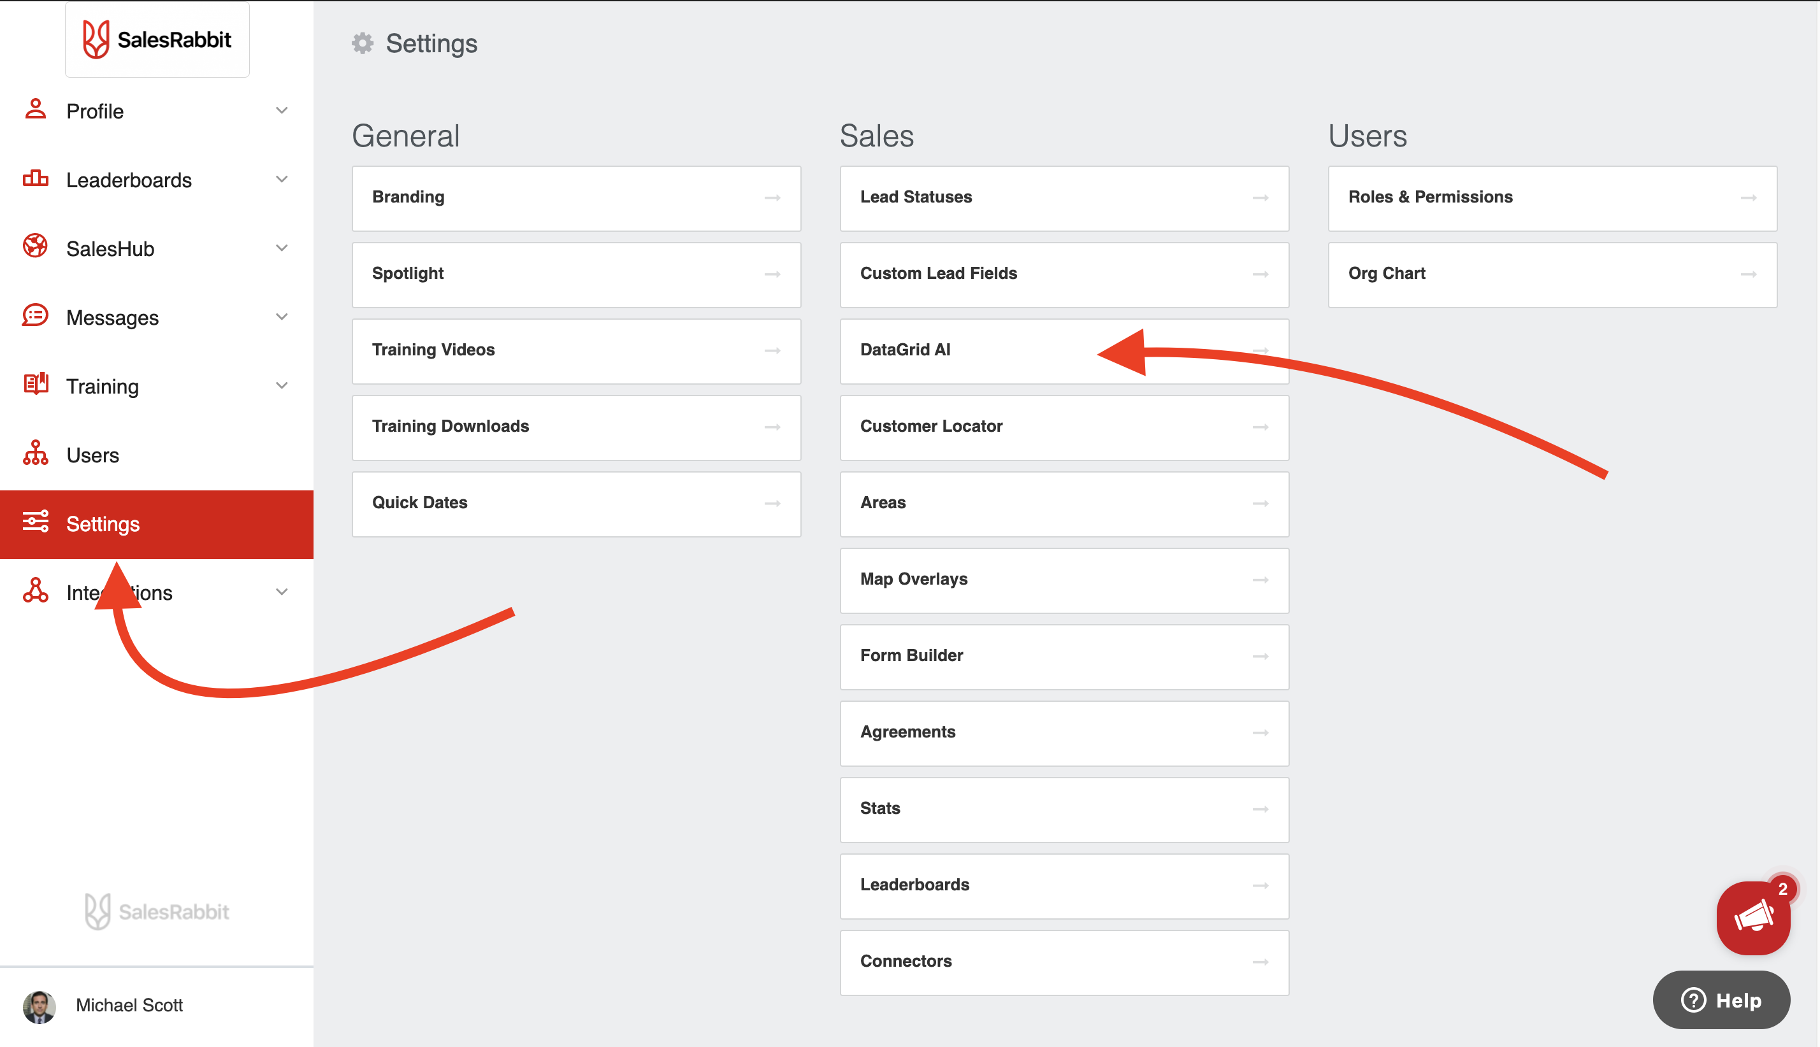This screenshot has width=1820, height=1047.
Task: Open Custom Lead Fields settings
Action: click(x=1064, y=274)
